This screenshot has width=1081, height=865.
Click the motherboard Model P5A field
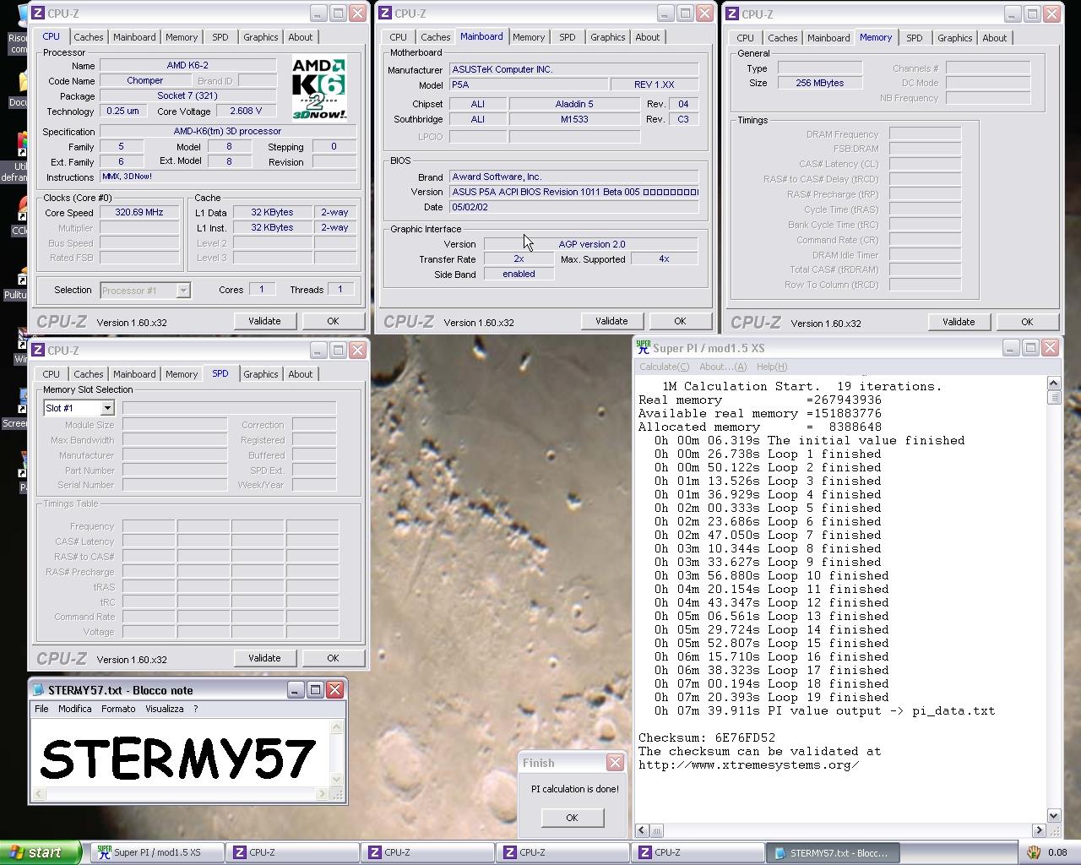[x=529, y=85]
